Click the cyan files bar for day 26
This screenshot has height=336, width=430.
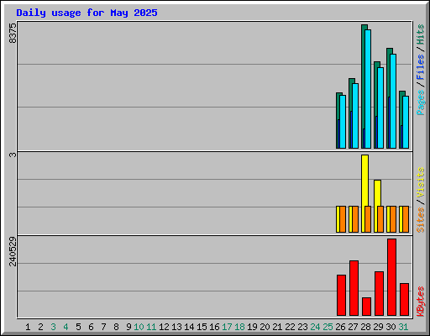pyautogui.click(x=343, y=122)
